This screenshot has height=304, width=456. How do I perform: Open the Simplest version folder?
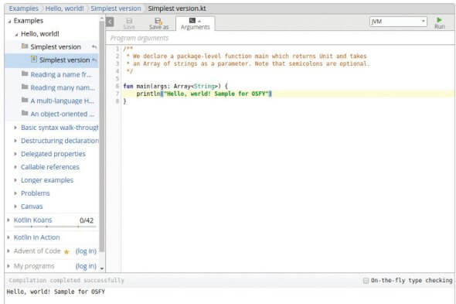tap(56, 47)
